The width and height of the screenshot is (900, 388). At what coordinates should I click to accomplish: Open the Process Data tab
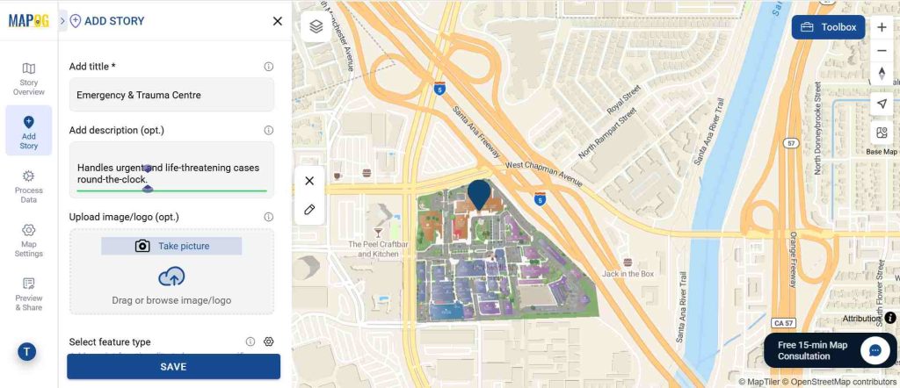[x=29, y=184]
